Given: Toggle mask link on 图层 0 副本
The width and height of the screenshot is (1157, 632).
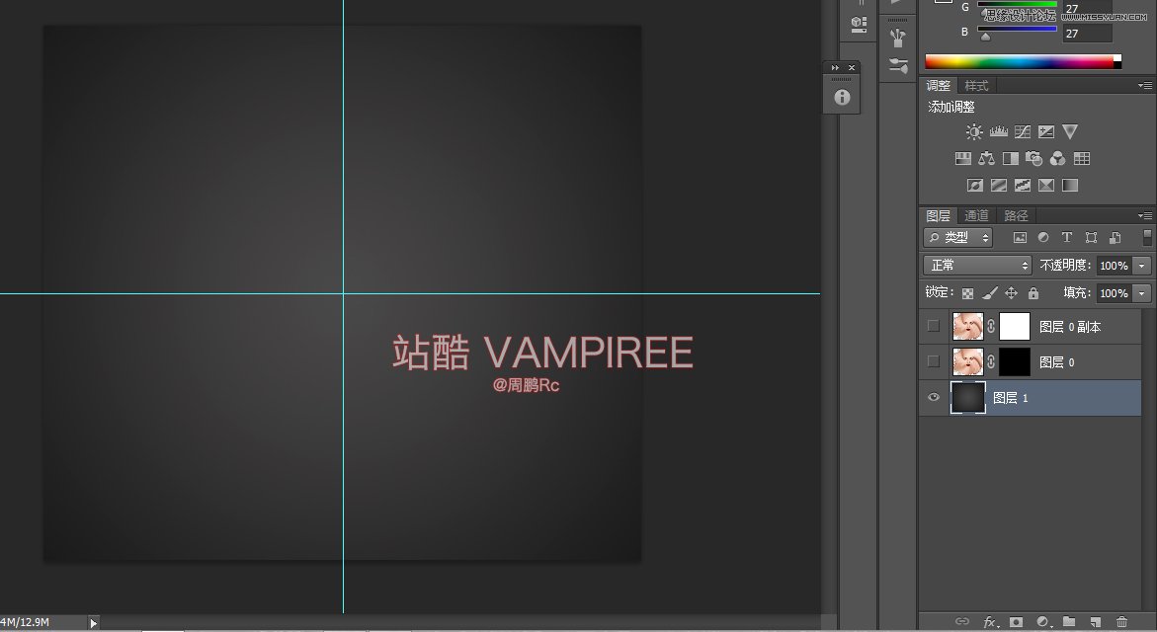Looking at the screenshot, I should point(991,326).
